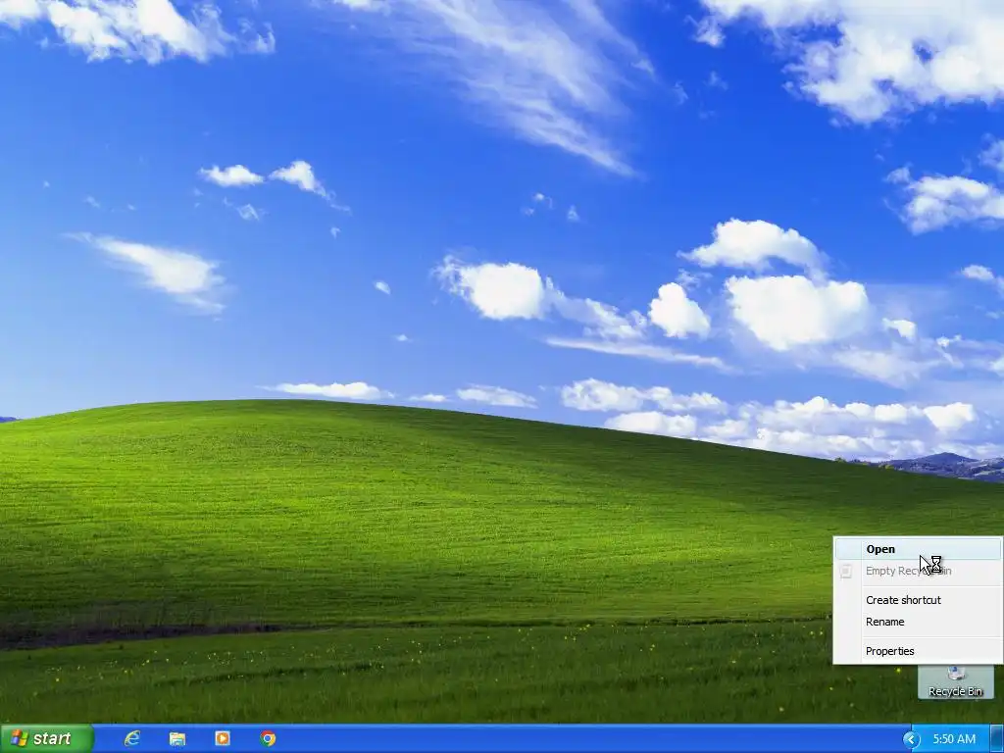Screen dimensions: 1004x753
Task: Select the Recycle Bin desktop icon
Action: (955, 682)
